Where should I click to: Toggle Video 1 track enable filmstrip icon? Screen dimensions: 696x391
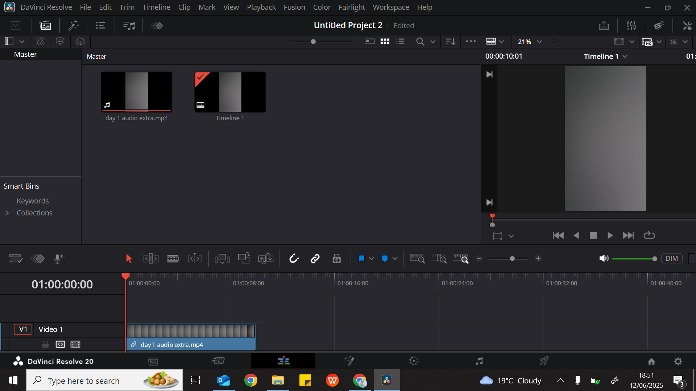[x=75, y=344]
